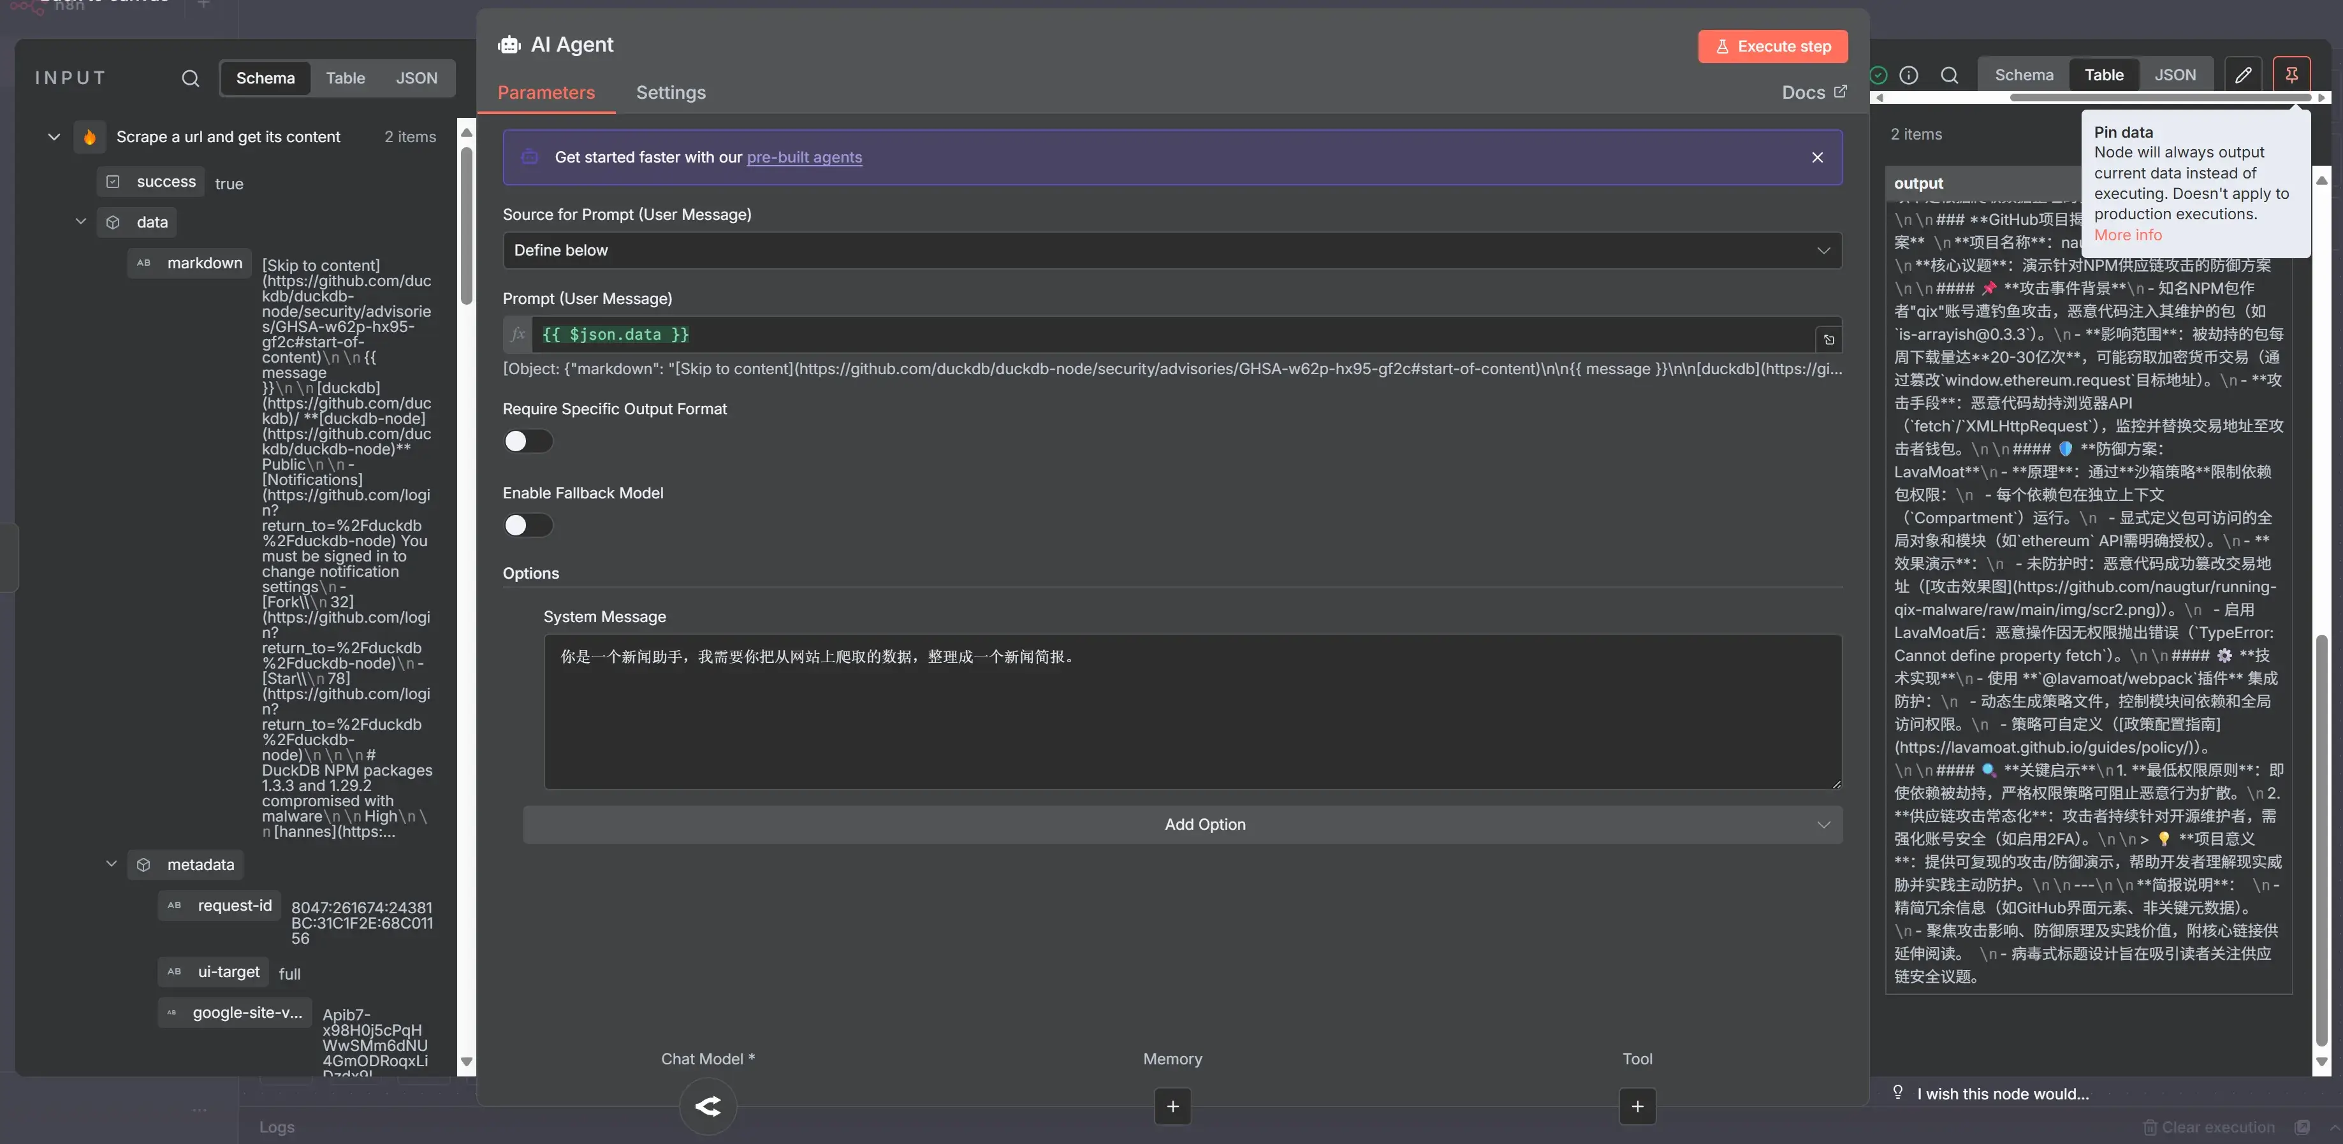The width and height of the screenshot is (2343, 1144).
Task: Select the request-id field pill
Action: click(x=219, y=906)
